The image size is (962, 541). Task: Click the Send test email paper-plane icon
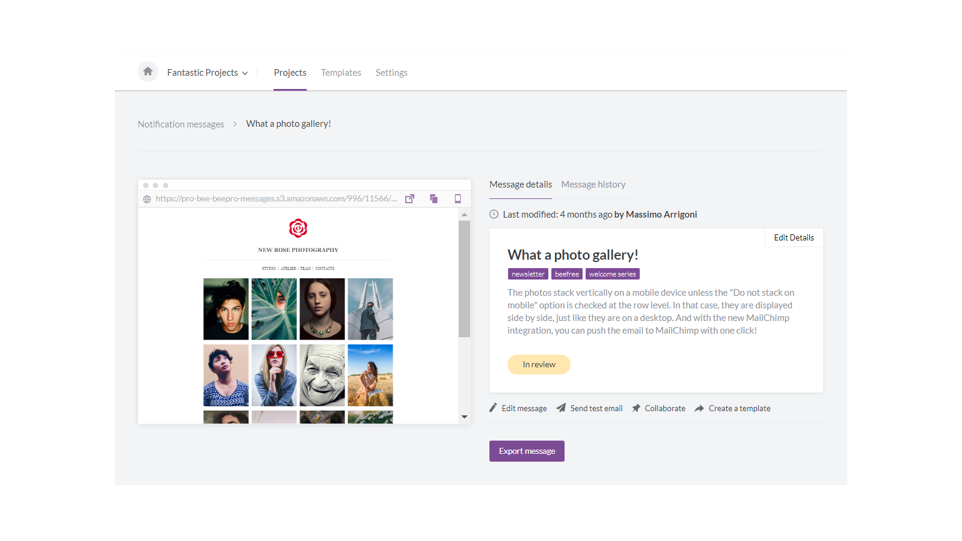(561, 408)
